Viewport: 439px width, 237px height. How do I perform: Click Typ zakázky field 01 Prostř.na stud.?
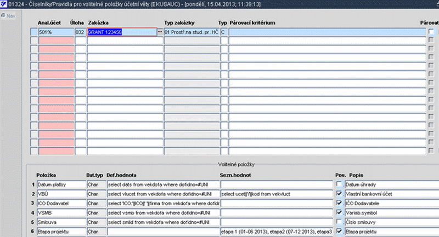tap(192, 32)
